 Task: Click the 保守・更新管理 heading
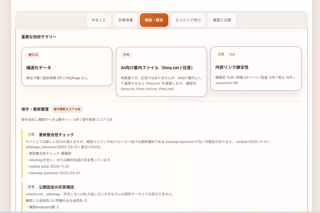(35, 109)
